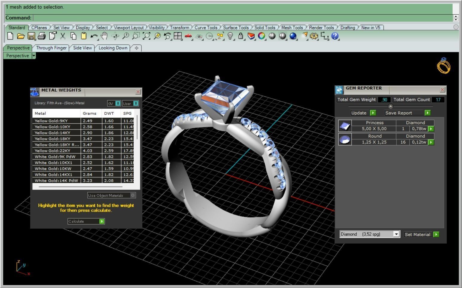Click the Gem Reporter slider handle
The image size is (462, 288).
pyautogui.click(x=391, y=106)
